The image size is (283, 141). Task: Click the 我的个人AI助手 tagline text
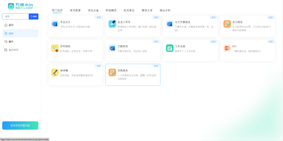(x=24, y=8)
